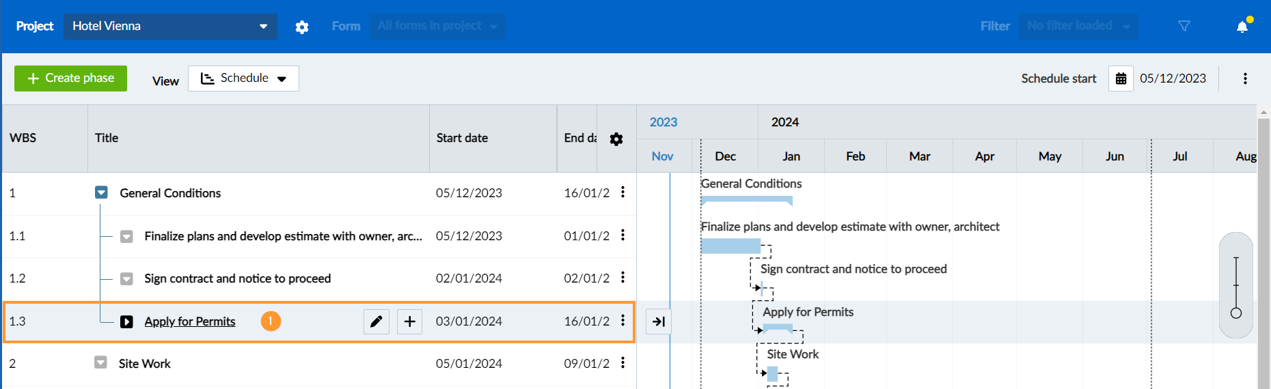Edit Apply for Permits with pencil icon
This screenshot has width=1271, height=389.
pos(376,321)
